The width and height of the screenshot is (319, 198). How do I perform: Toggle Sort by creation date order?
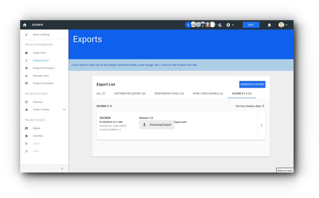250,106
